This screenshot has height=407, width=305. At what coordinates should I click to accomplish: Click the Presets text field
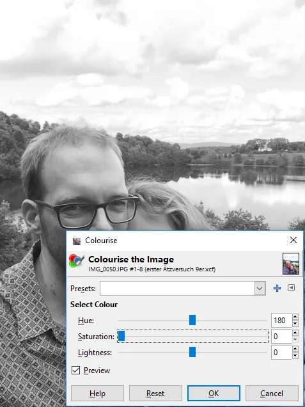[177, 288]
